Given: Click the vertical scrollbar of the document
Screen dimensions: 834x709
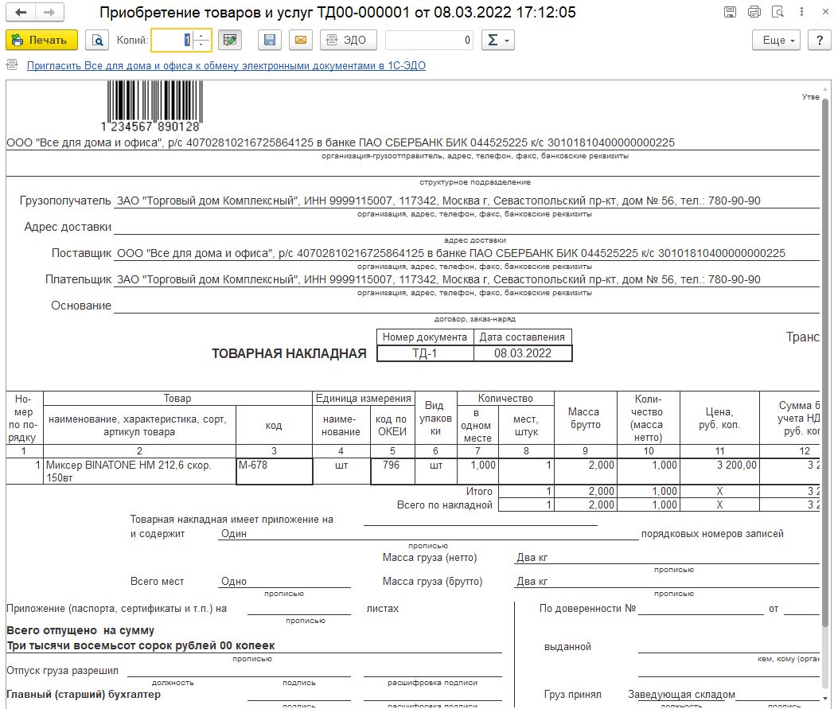Looking at the screenshot, I should (825, 362).
